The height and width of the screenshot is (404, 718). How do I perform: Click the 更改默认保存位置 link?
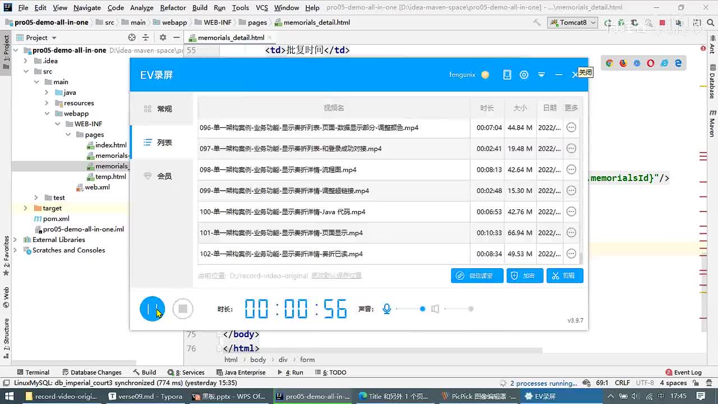tap(337, 276)
